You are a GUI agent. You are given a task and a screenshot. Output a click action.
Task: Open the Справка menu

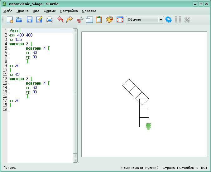click(x=89, y=11)
